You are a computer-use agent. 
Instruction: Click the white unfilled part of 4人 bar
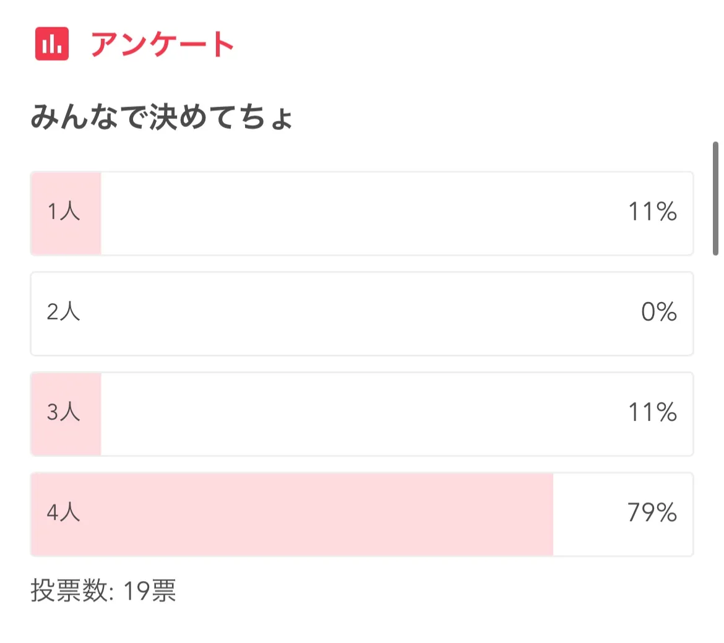coord(588,514)
